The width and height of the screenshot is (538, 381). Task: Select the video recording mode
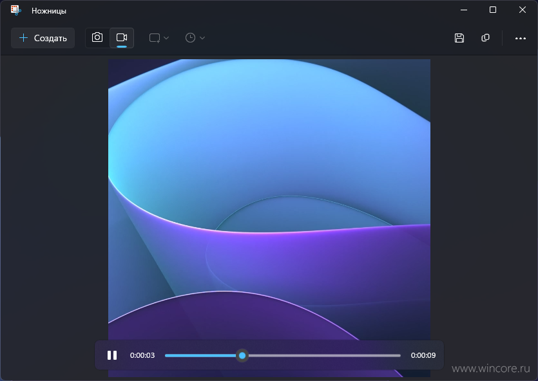click(122, 38)
